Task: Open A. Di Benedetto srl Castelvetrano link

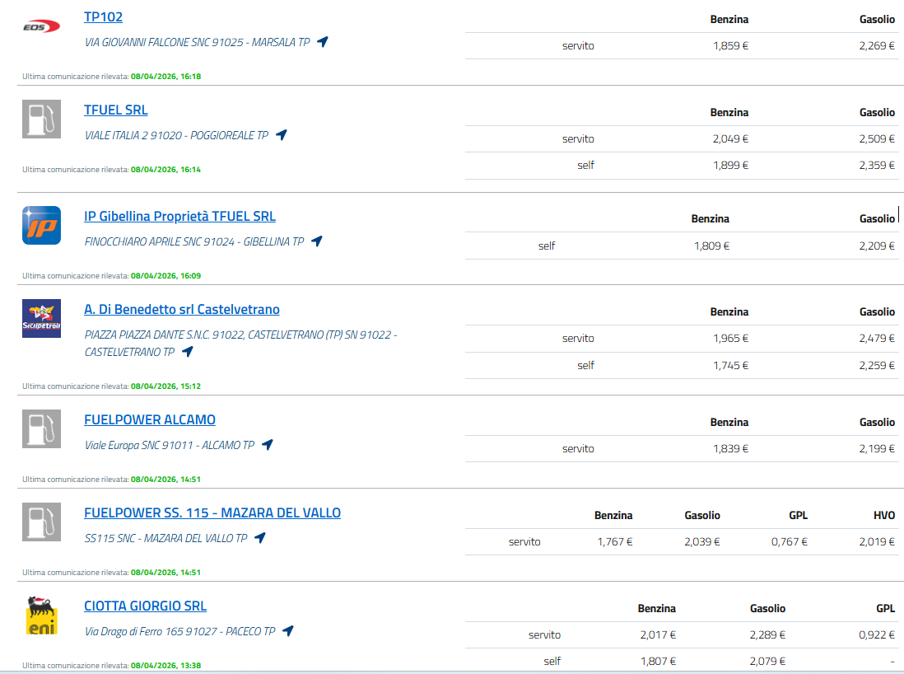Action: point(182,309)
